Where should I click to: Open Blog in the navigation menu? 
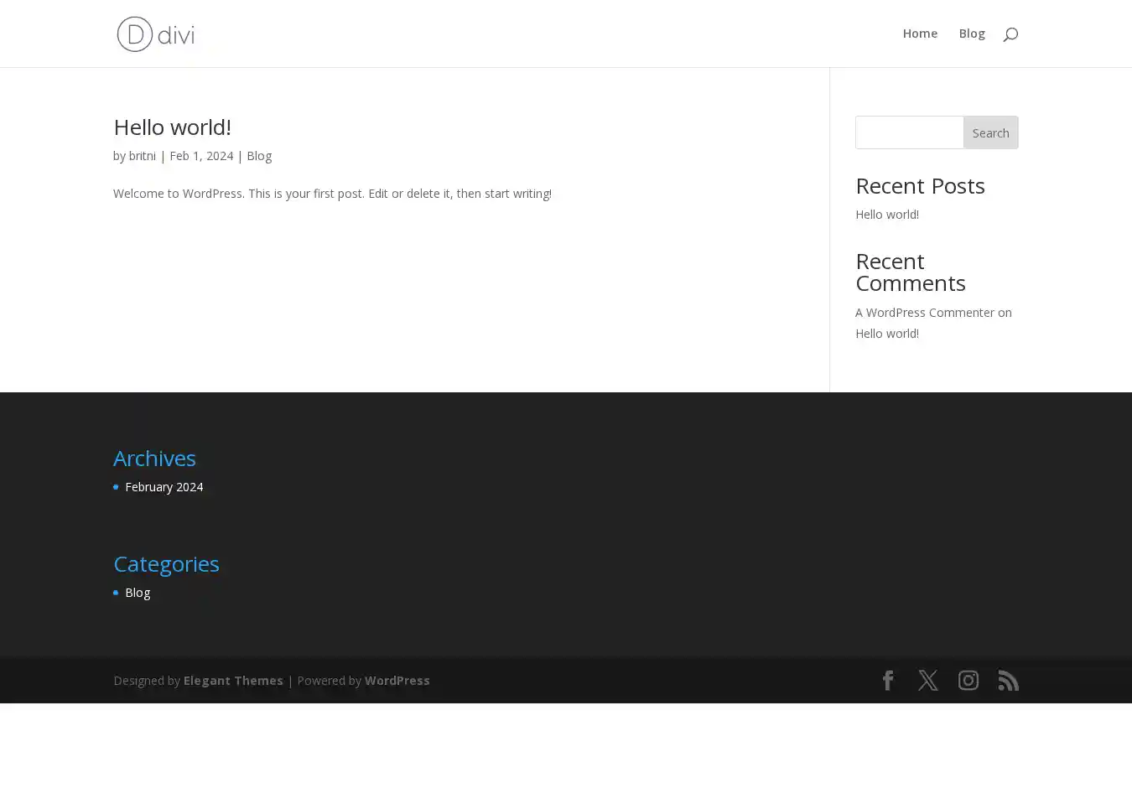tap(972, 34)
